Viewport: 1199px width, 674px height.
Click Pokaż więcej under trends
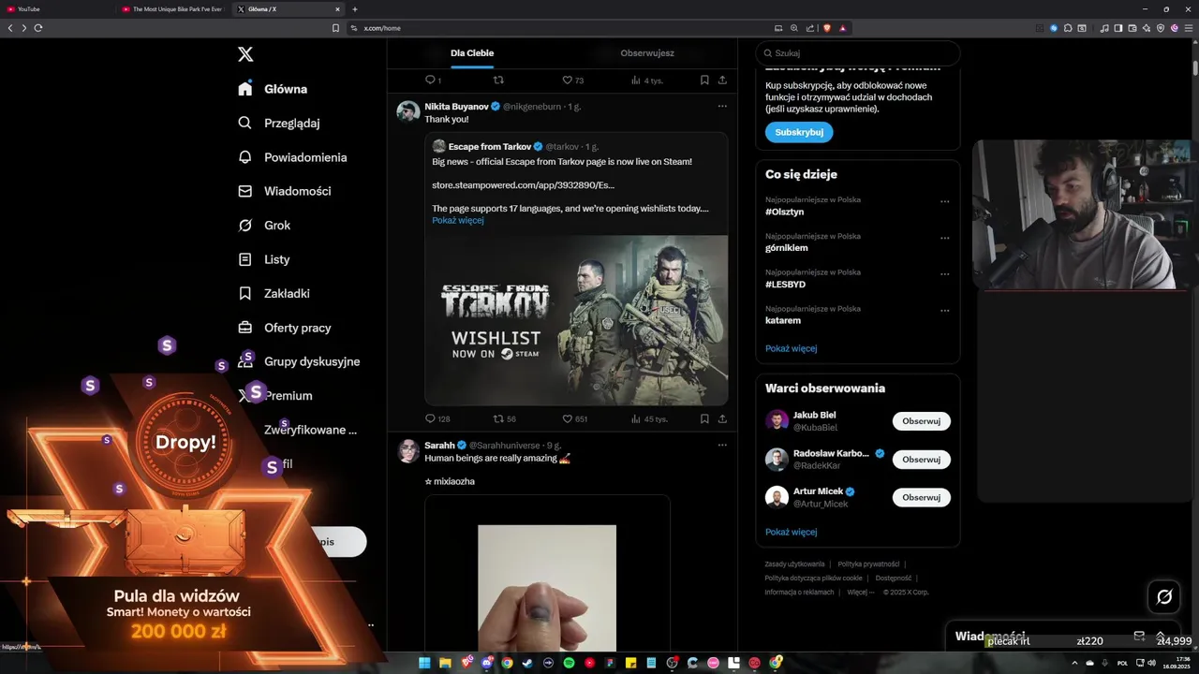coord(791,348)
